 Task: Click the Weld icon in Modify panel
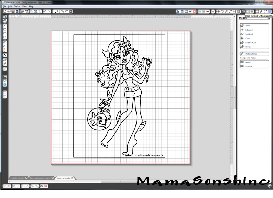242,25
